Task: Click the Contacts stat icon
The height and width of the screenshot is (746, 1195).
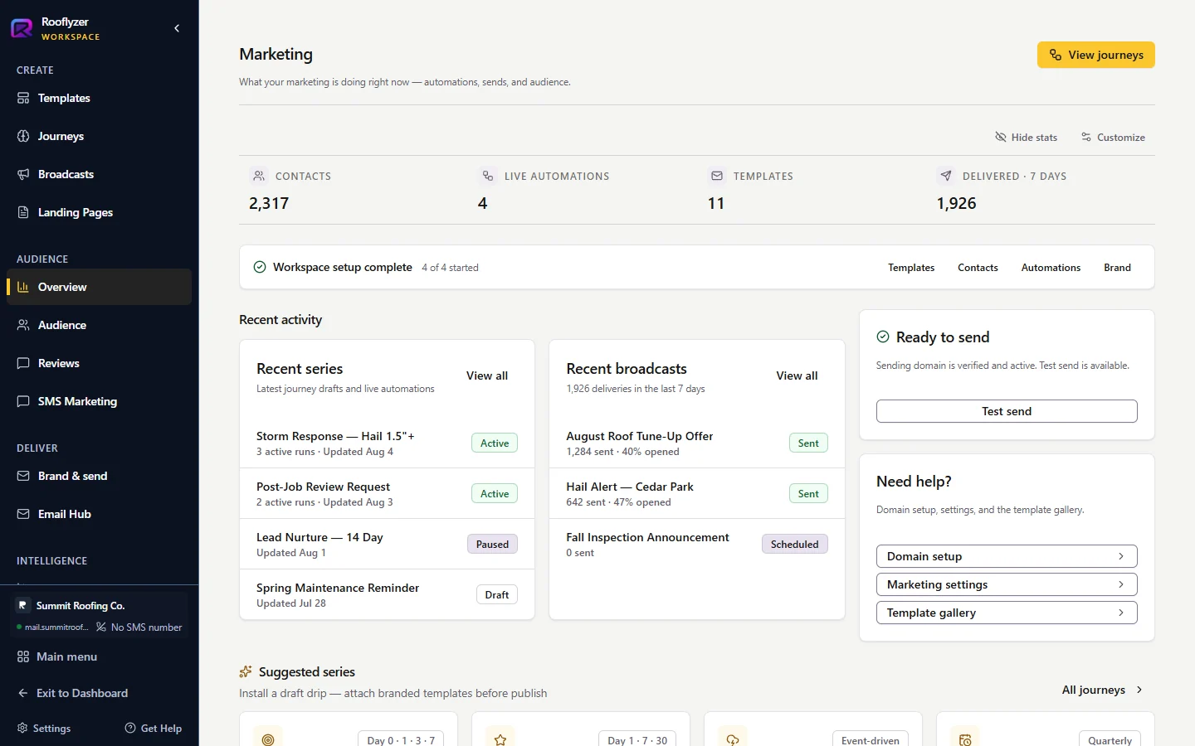Action: (259, 176)
